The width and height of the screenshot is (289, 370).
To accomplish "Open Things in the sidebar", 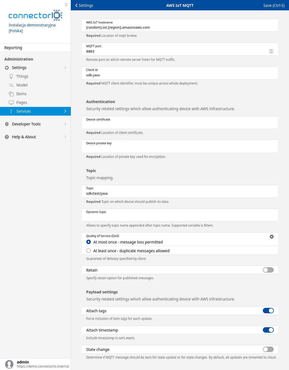I will point(35,76).
